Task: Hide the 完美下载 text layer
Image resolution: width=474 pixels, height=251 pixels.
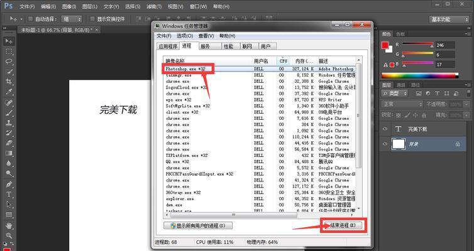Action: coord(385,129)
